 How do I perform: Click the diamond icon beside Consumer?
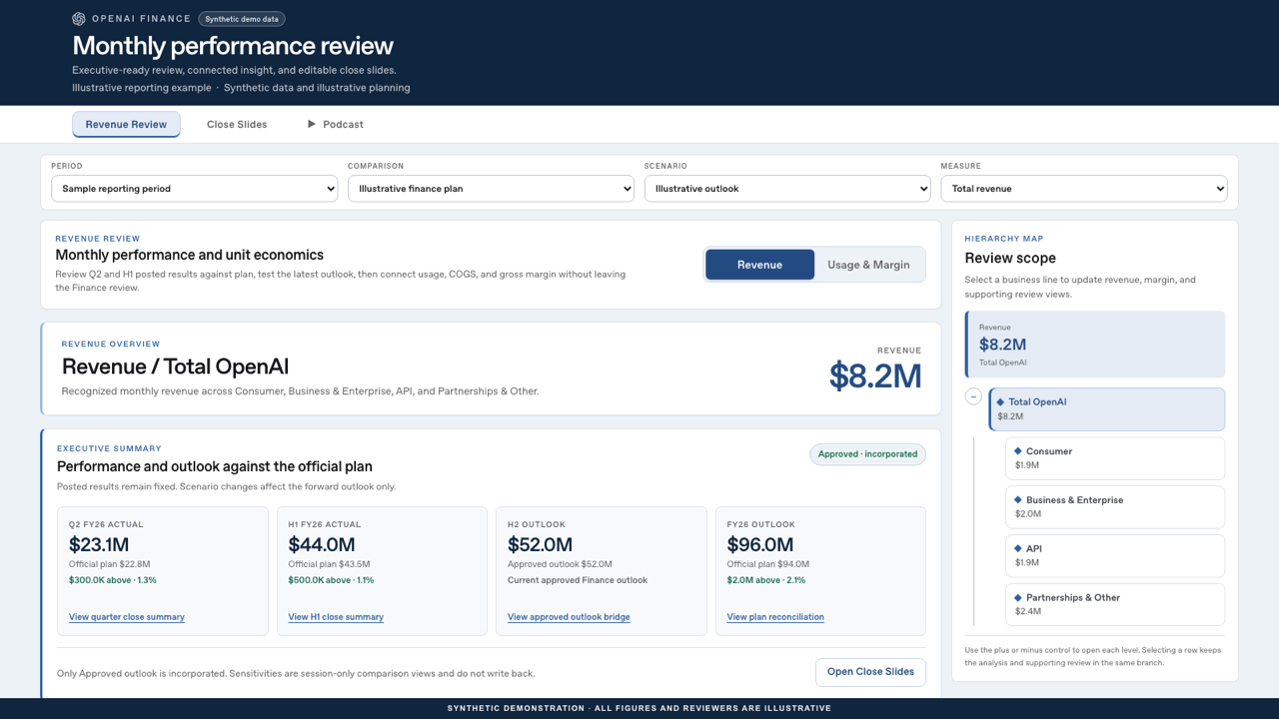click(x=1018, y=451)
